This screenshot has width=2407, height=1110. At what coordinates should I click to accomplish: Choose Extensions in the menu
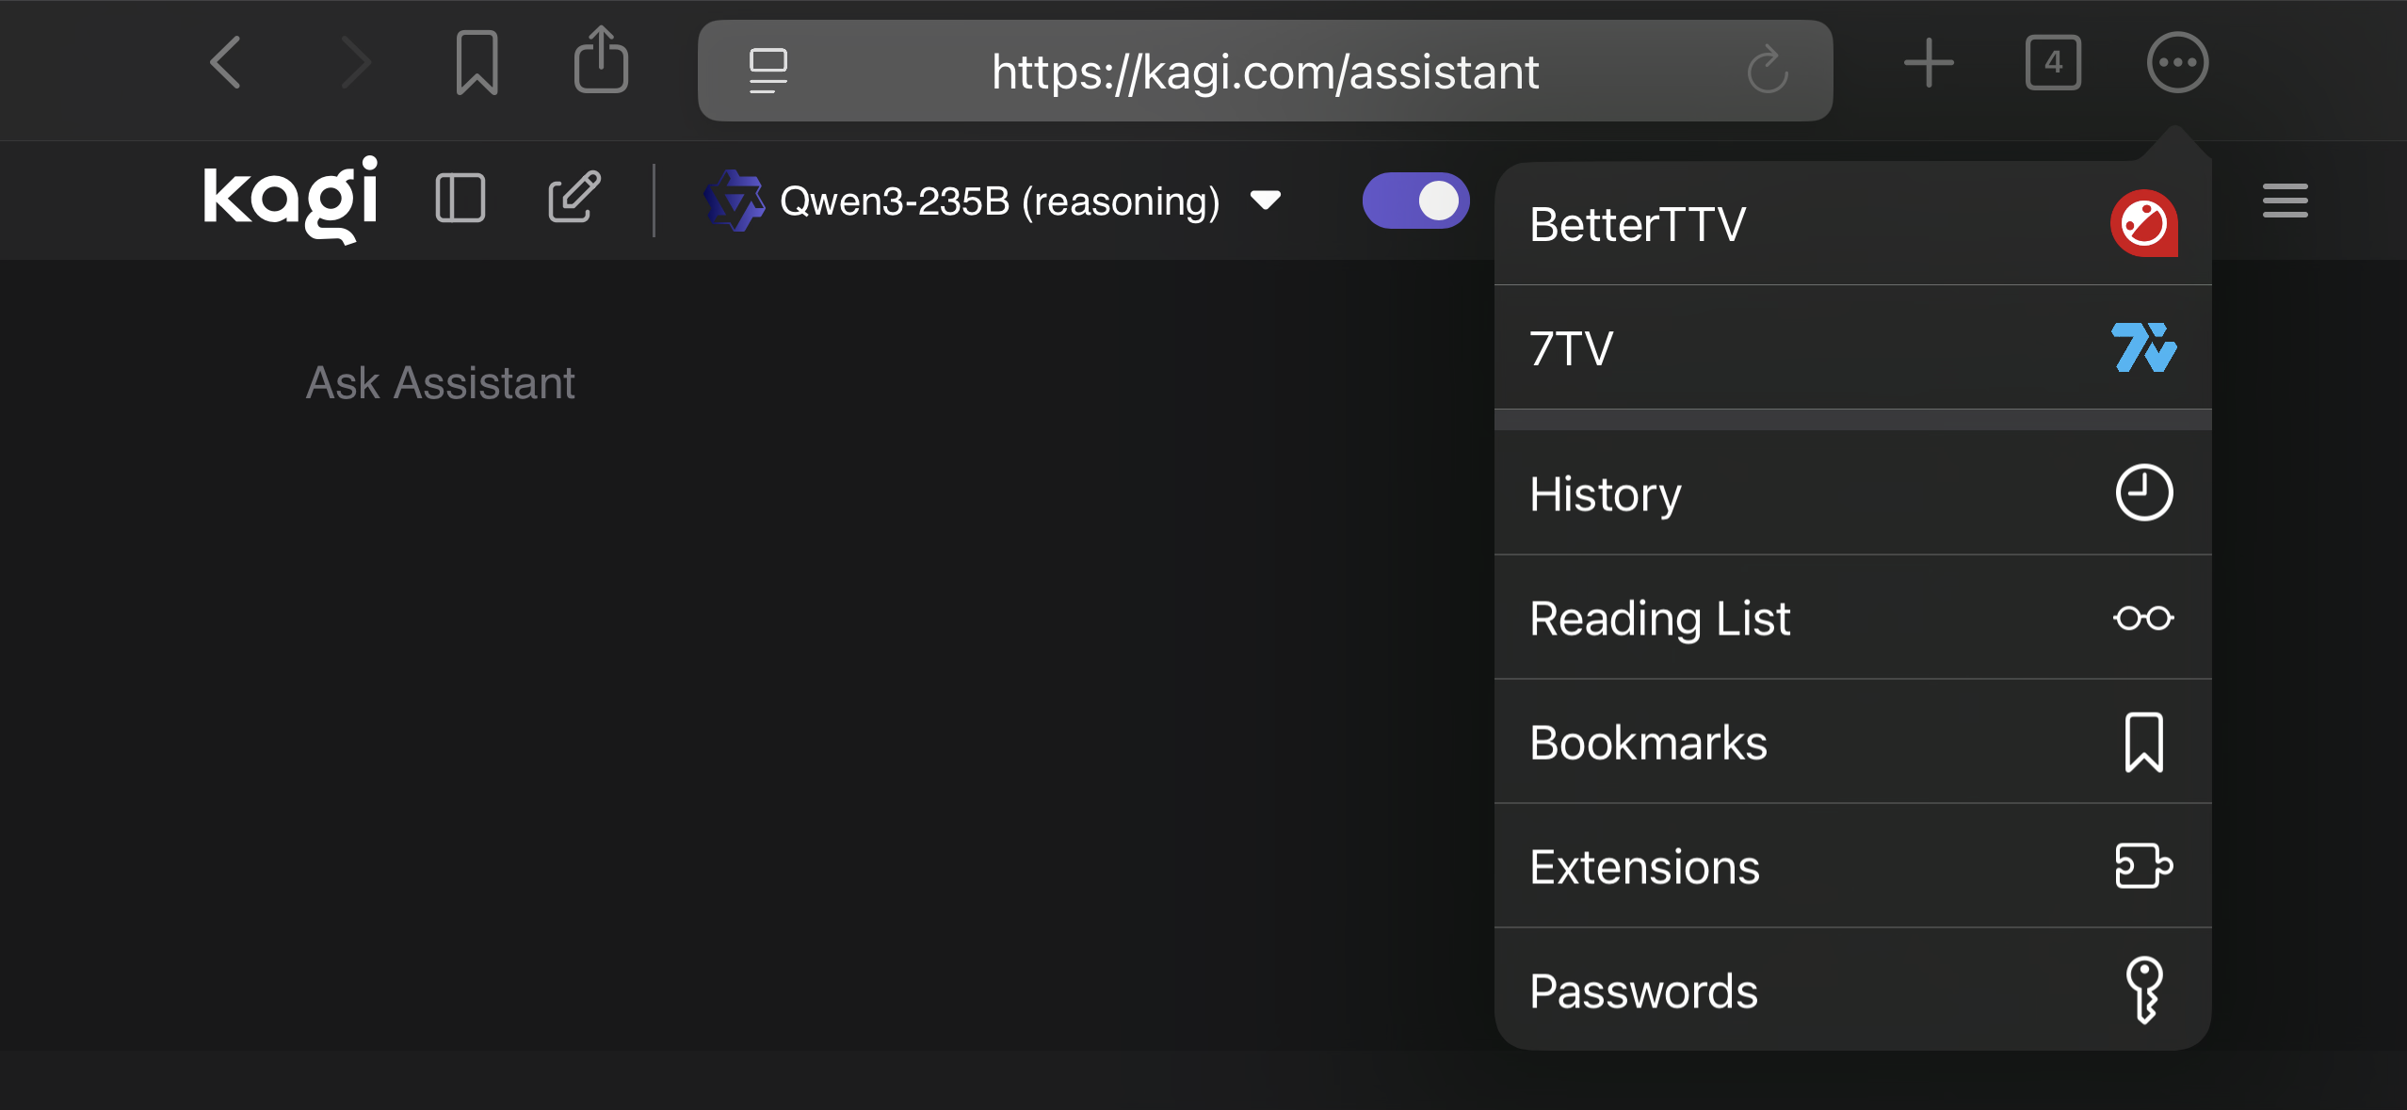pyautogui.click(x=1851, y=866)
